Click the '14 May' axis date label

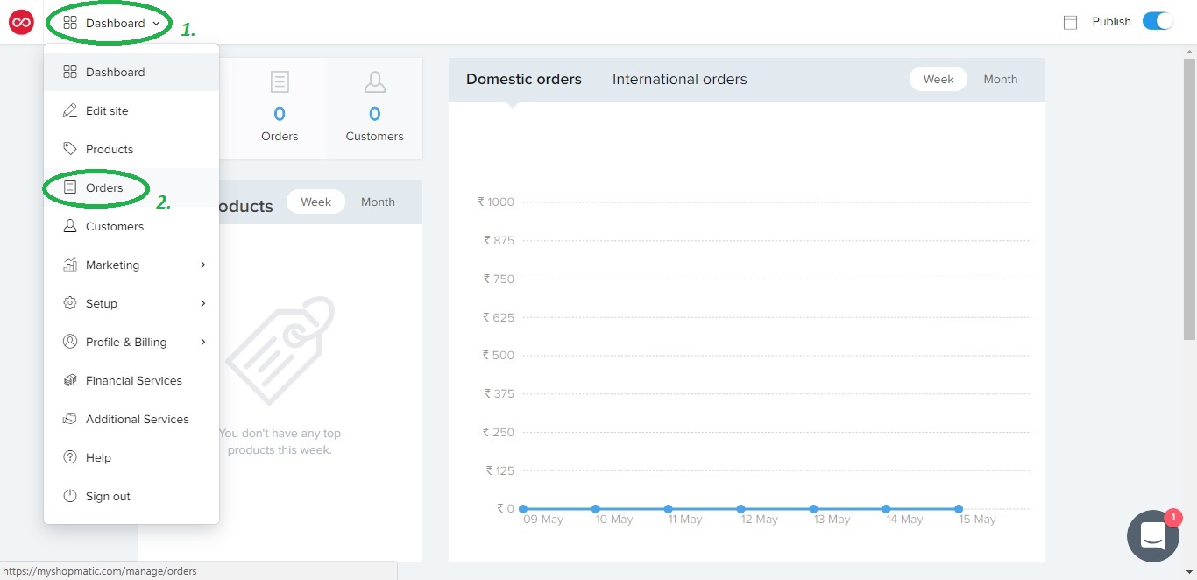pos(905,520)
